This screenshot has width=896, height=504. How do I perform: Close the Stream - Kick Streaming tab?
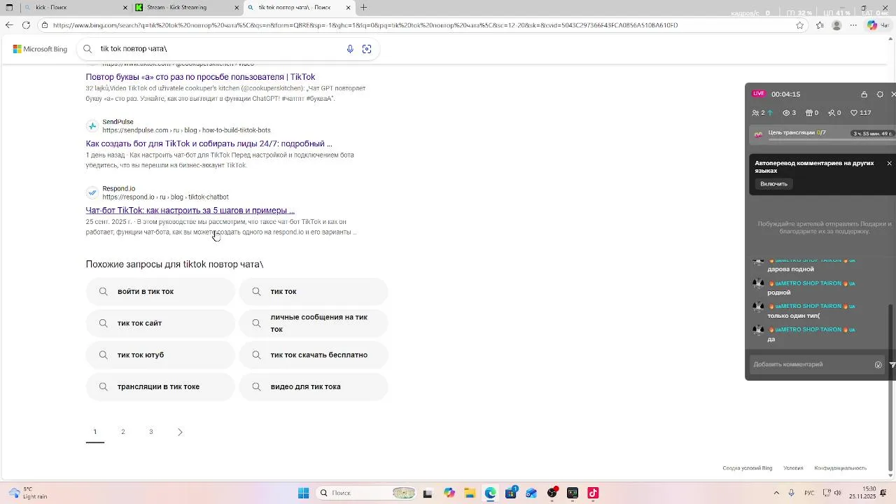click(237, 8)
